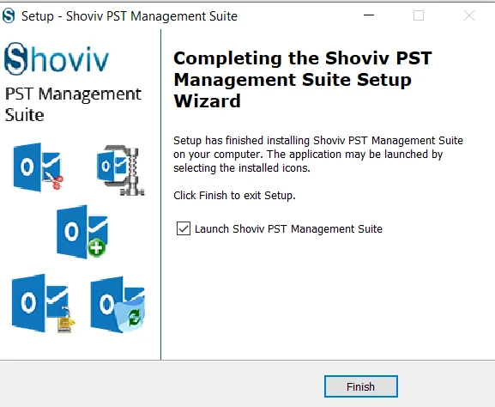Image resolution: width=495 pixels, height=407 pixels.
Task: Click the Outlook icon with green plus
Action: (x=82, y=232)
